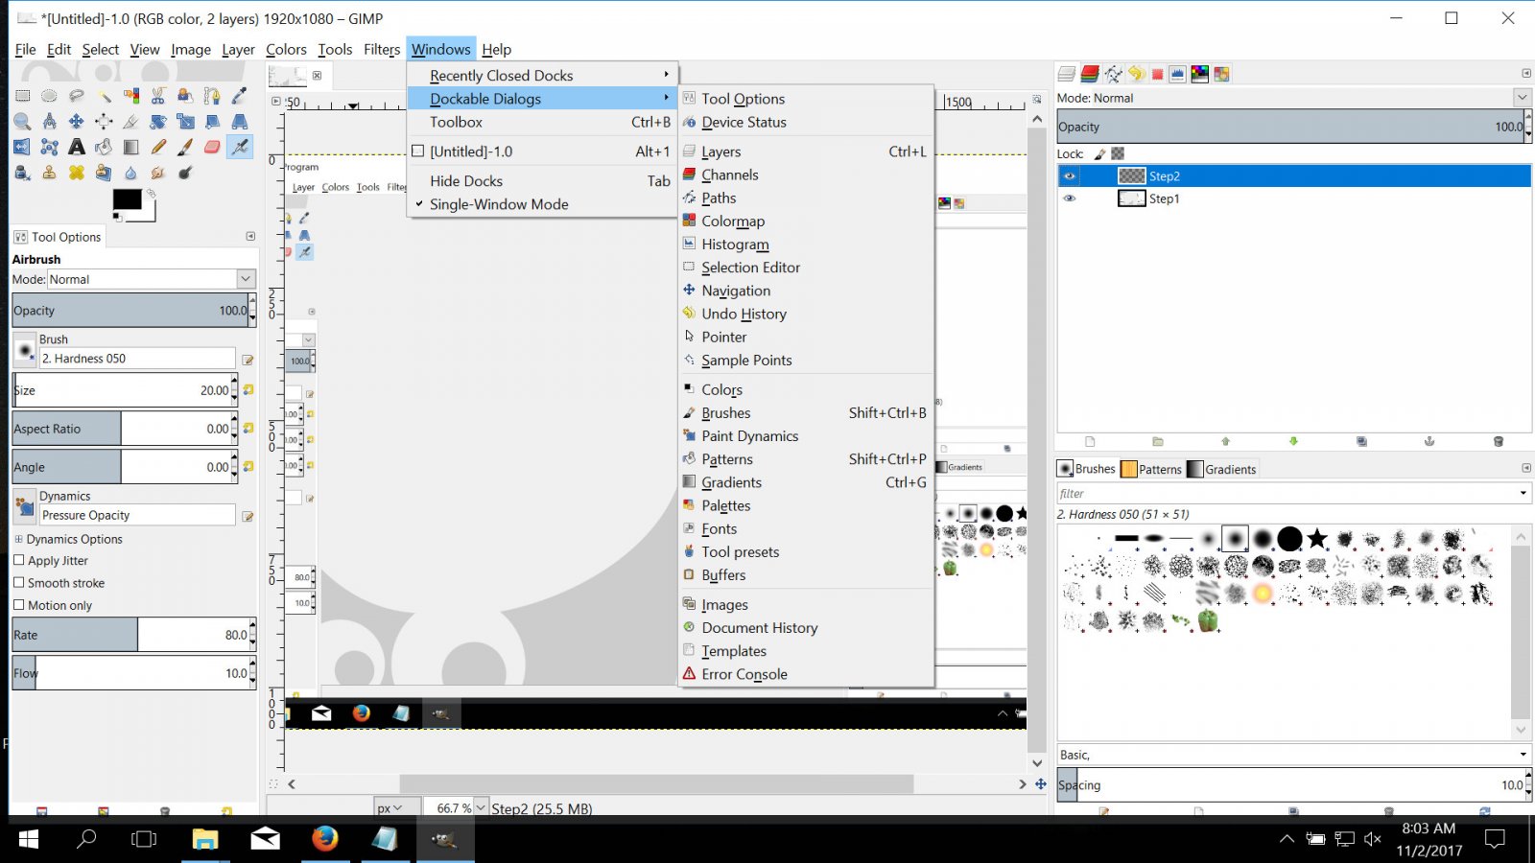
Task: Toggle Single-Window Mode menu item
Action: [542, 204]
